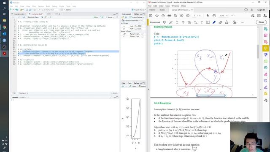Screen dimensions: 270x152
Task: Click Sign In in Acrobat
Action: tap(261, 10)
